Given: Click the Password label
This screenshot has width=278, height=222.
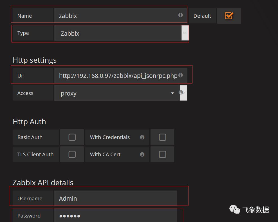Looking at the screenshot, I should [x=29, y=216].
